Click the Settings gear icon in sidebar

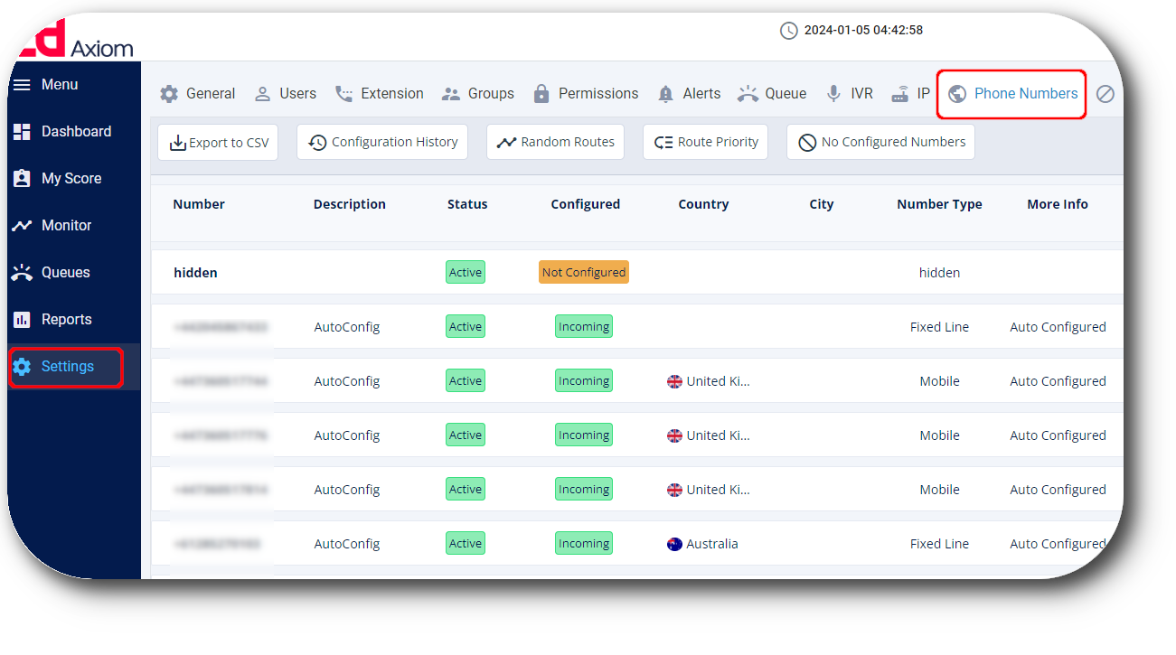(22, 367)
